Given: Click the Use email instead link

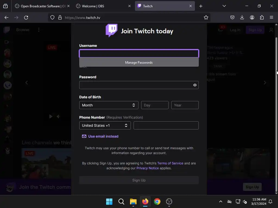Looking at the screenshot, I should (103, 136).
